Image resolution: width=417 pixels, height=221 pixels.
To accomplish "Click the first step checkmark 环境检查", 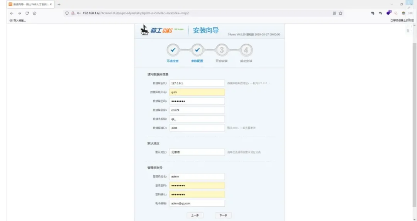I will pyautogui.click(x=173, y=50).
